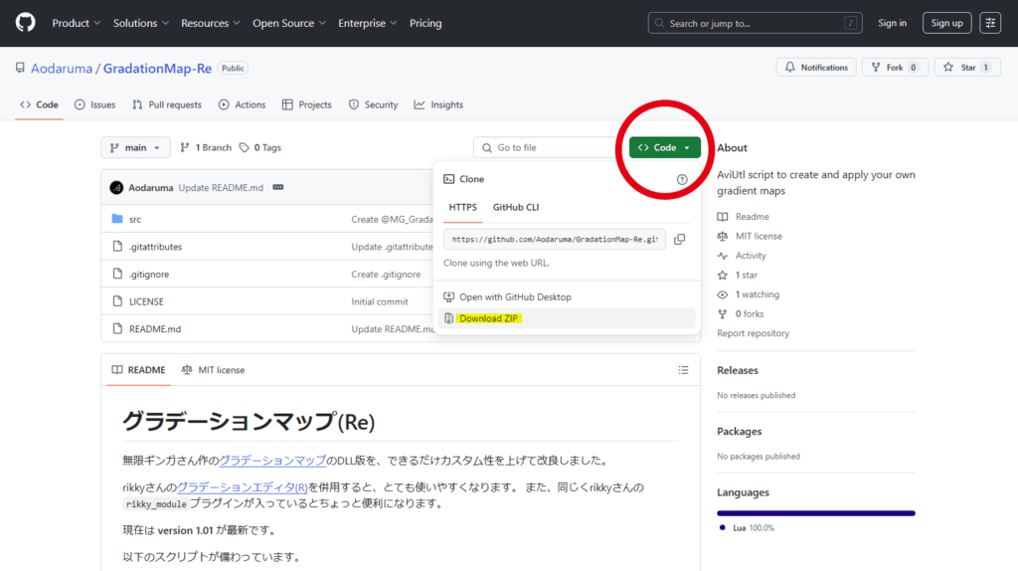Open the Initial commit message for LICENSE
Viewport: 1018px width, 571px height.
click(x=380, y=301)
